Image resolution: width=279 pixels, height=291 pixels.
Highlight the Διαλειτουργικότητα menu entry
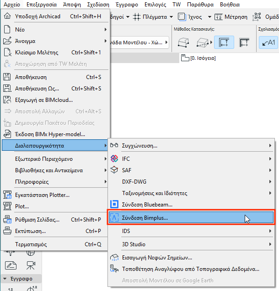click(x=54, y=145)
